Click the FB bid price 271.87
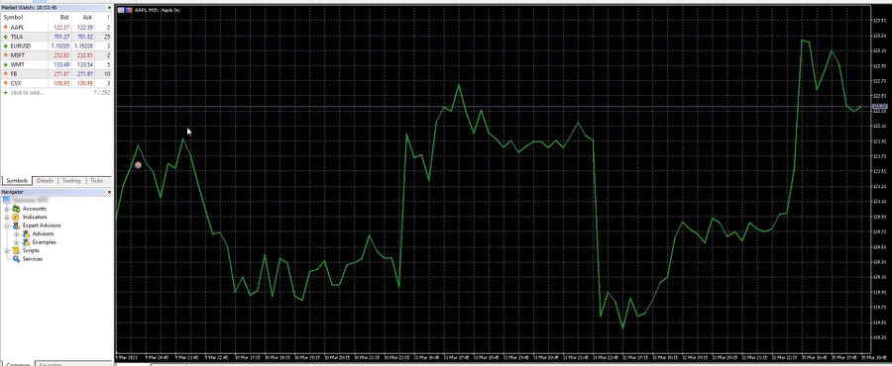 click(61, 74)
